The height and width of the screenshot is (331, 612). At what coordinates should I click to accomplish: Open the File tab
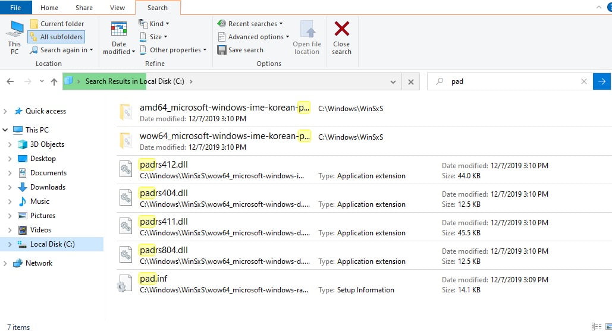coord(15,8)
